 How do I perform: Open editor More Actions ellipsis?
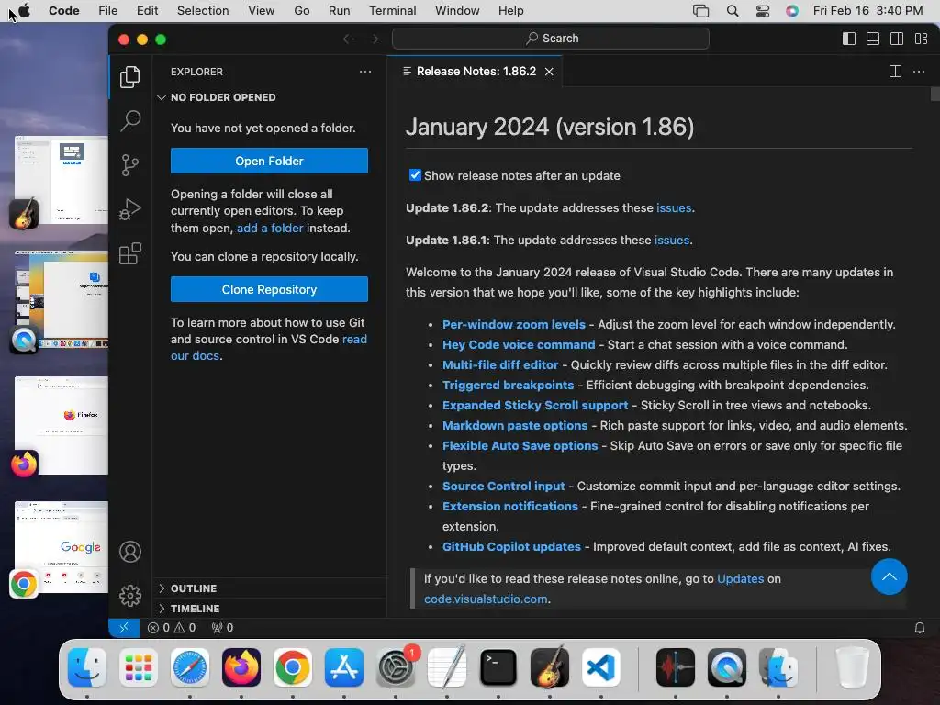919,72
